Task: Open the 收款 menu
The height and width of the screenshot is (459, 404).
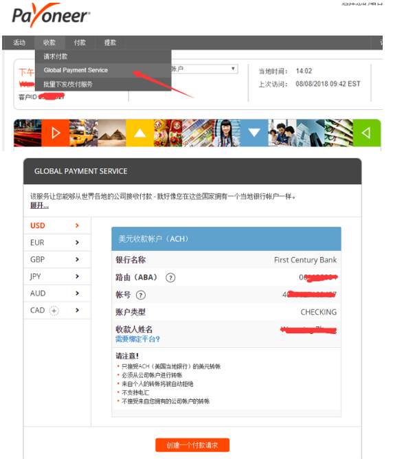Action: (x=49, y=43)
